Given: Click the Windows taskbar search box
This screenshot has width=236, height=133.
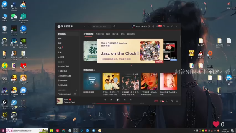Looking at the screenshot, I should click(x=27, y=131).
